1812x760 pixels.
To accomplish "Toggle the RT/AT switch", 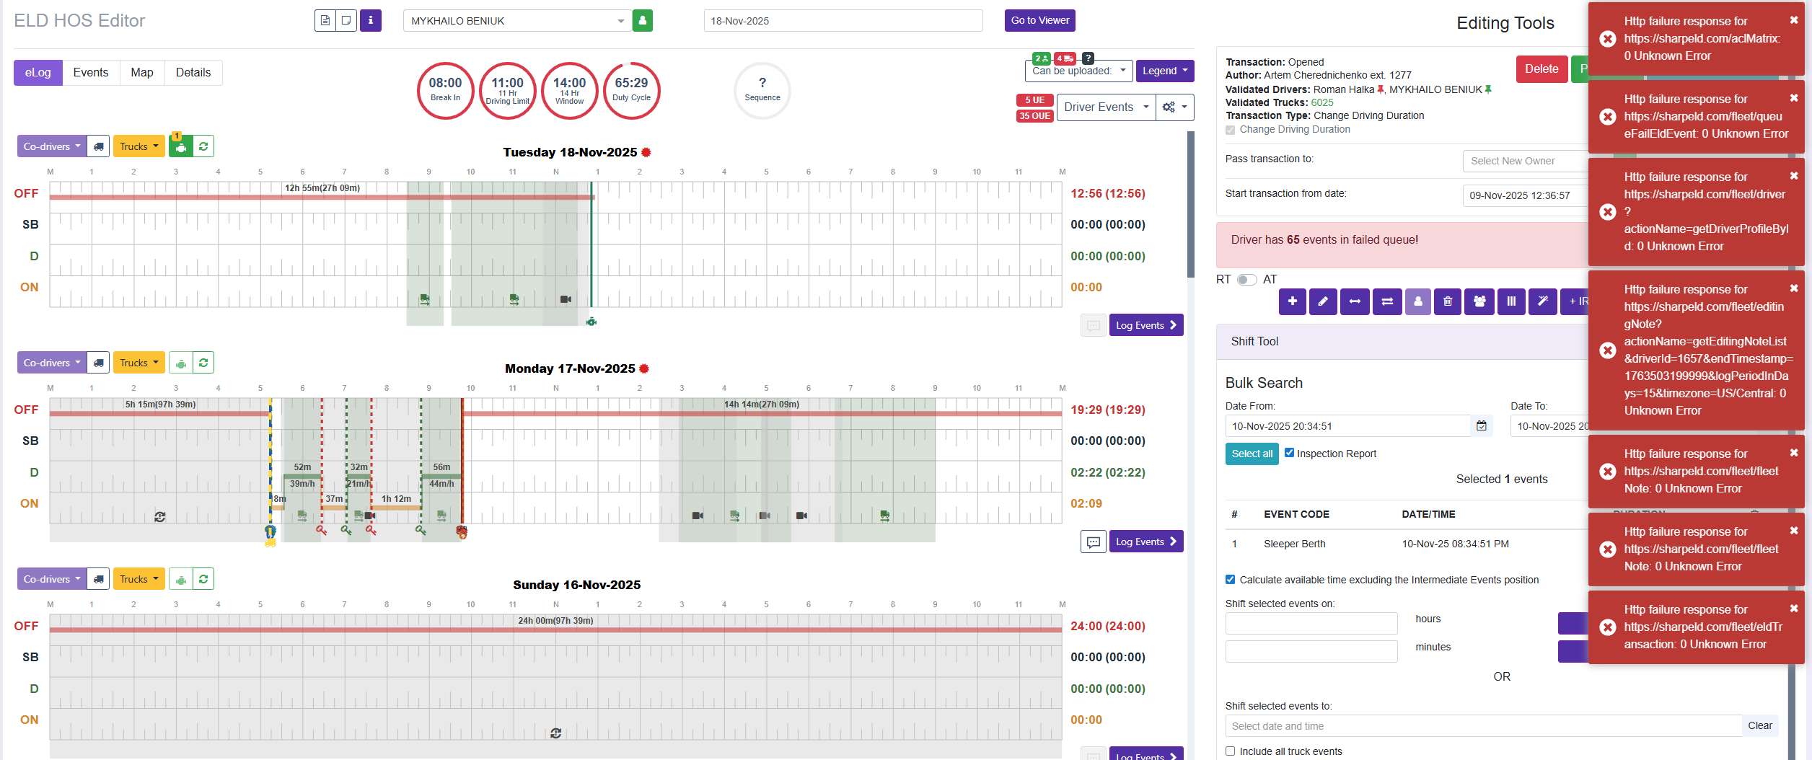I will pos(1246,280).
